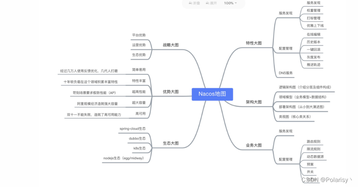Select 服务发现 under 业务大图

[286, 131]
